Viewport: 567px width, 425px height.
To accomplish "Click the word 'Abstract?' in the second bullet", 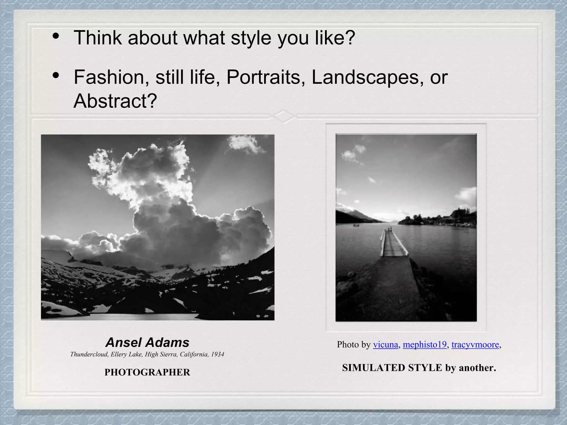I will [x=115, y=101].
